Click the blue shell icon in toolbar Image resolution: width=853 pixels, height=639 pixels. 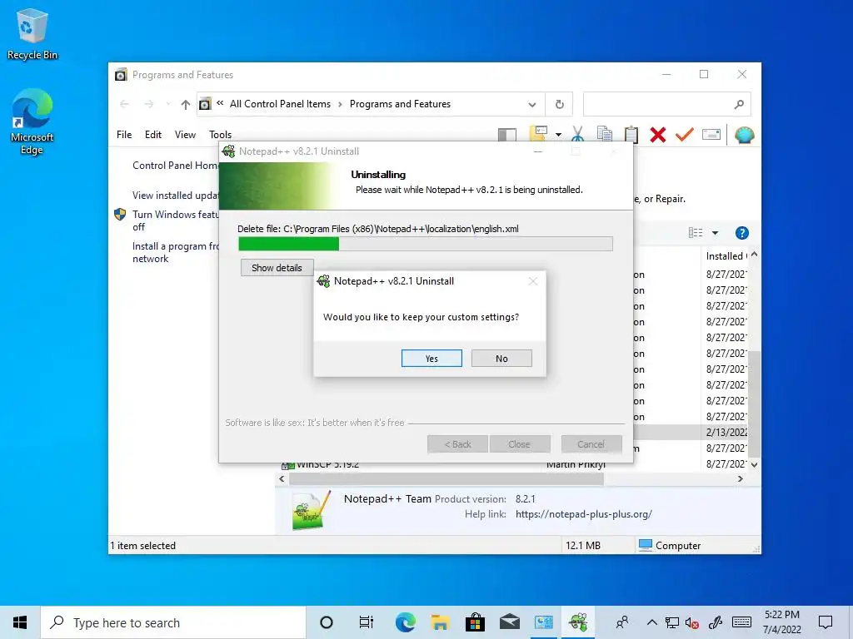click(x=744, y=134)
